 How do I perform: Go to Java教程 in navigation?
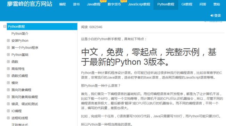pos(94,4)
